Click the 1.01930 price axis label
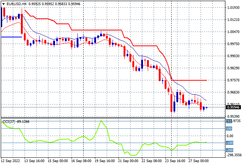 click(x=233, y=8)
